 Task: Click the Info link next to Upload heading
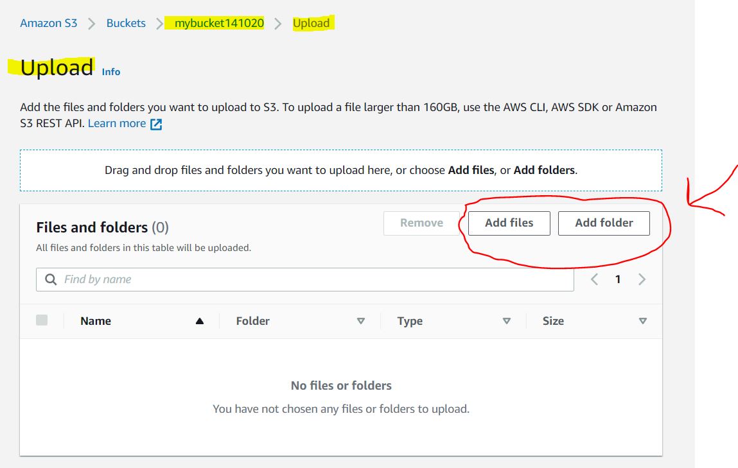[x=110, y=71]
